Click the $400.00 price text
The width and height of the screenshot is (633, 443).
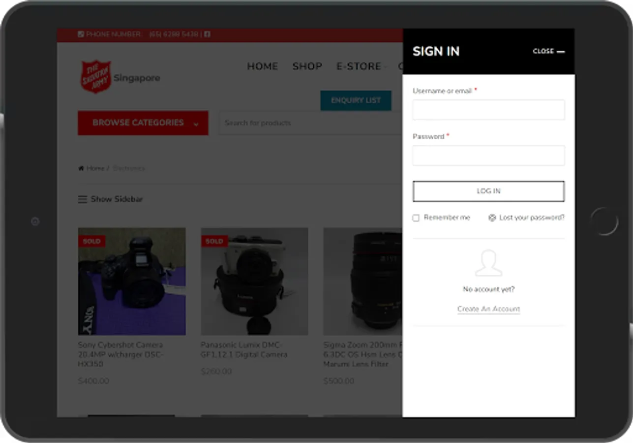(93, 381)
